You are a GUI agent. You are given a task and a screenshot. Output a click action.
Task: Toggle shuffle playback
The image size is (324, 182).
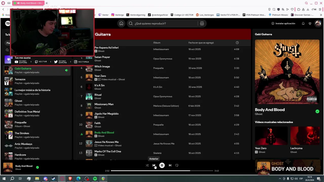click(x=147, y=165)
